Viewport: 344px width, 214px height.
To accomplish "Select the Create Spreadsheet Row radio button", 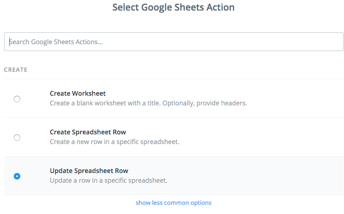I will pyautogui.click(x=17, y=137).
